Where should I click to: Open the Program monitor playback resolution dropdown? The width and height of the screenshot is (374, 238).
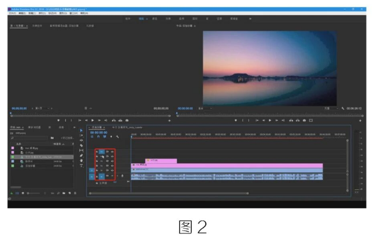coord(330,108)
